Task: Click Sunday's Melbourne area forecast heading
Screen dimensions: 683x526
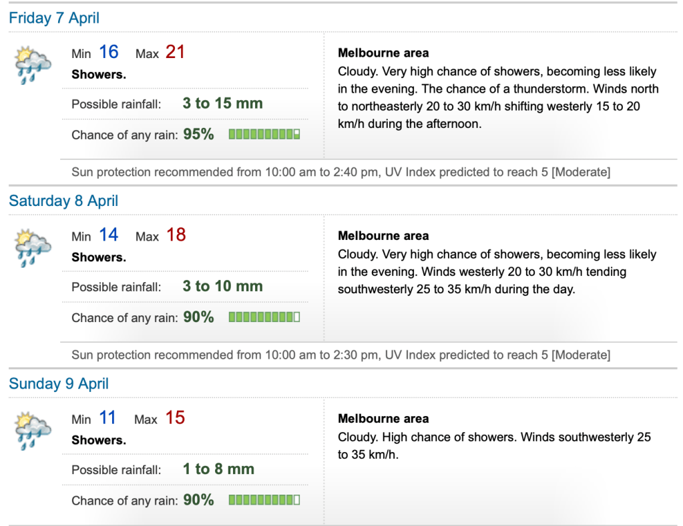Action: (x=383, y=419)
